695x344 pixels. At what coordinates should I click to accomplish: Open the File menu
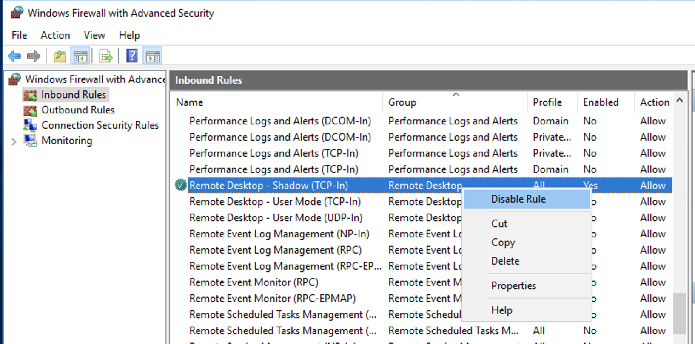(19, 35)
